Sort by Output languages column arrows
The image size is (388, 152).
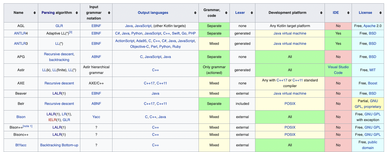[x=196, y=13]
